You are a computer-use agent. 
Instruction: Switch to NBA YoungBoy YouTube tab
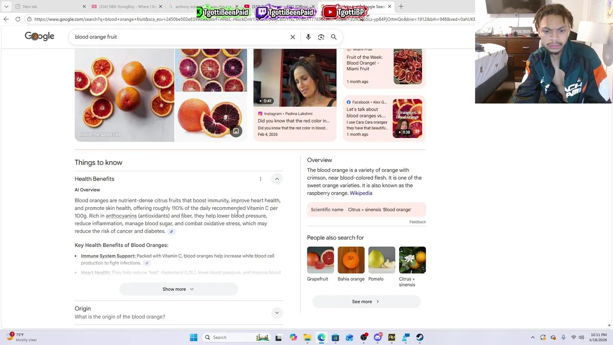pos(125,7)
